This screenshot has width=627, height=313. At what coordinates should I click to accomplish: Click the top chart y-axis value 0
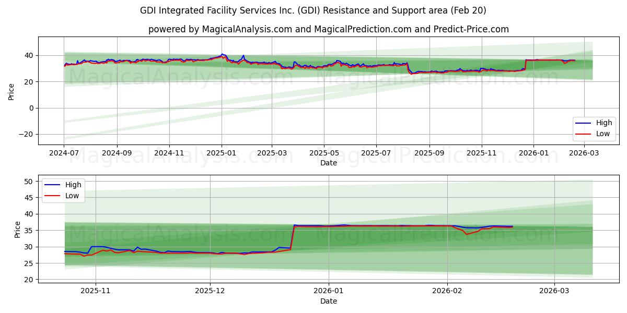(x=31, y=108)
